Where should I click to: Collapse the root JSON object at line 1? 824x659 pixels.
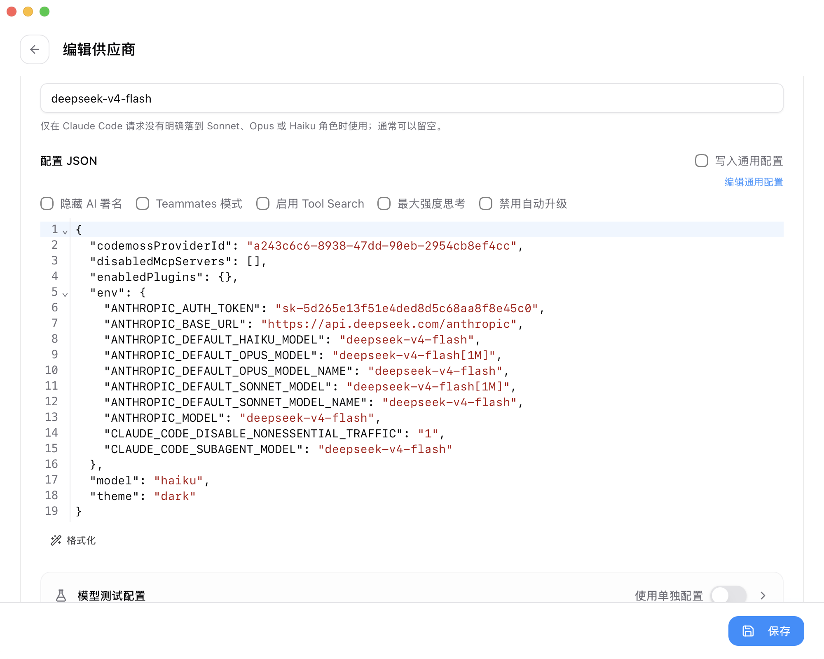pos(65,232)
